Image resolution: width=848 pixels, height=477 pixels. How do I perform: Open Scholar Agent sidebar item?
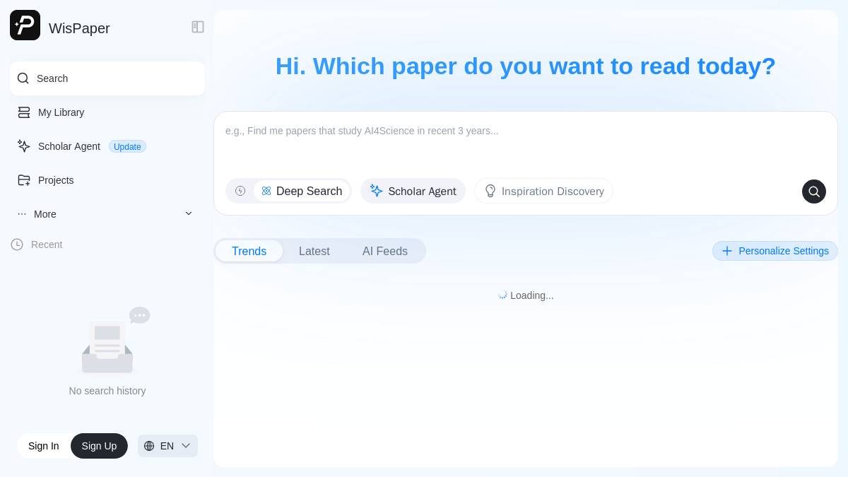[x=107, y=146]
